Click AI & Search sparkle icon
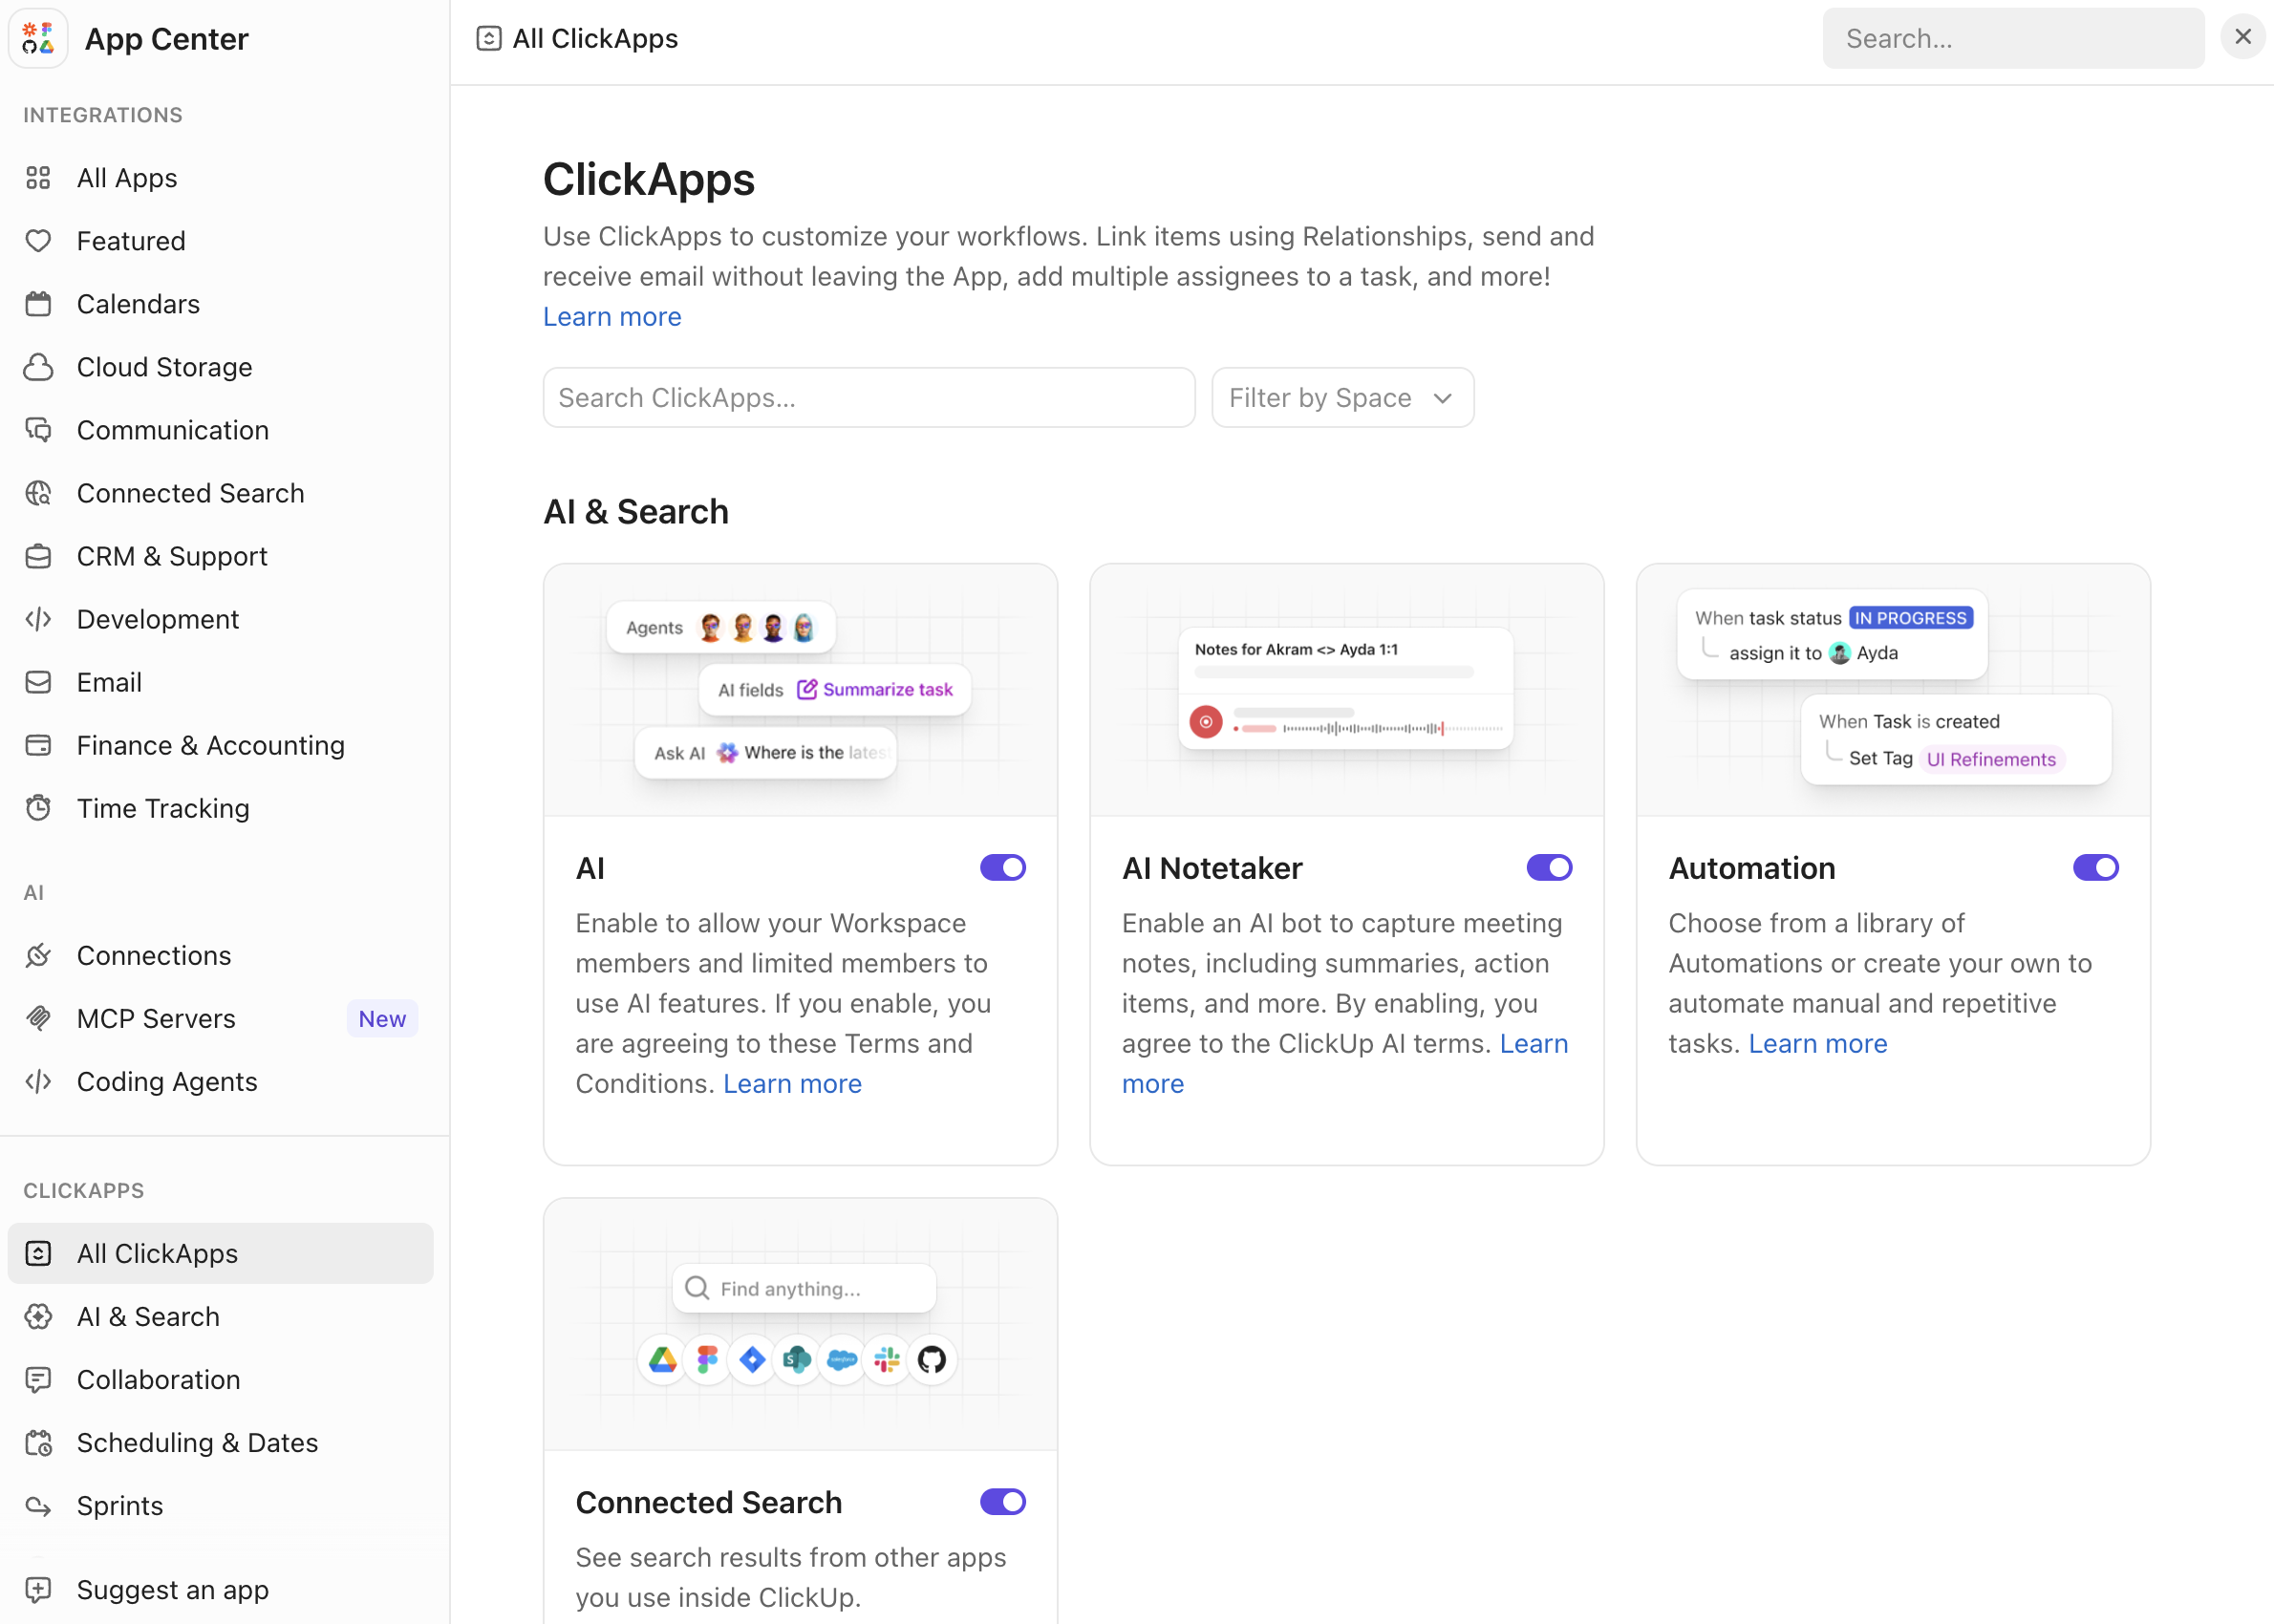 [x=38, y=1316]
